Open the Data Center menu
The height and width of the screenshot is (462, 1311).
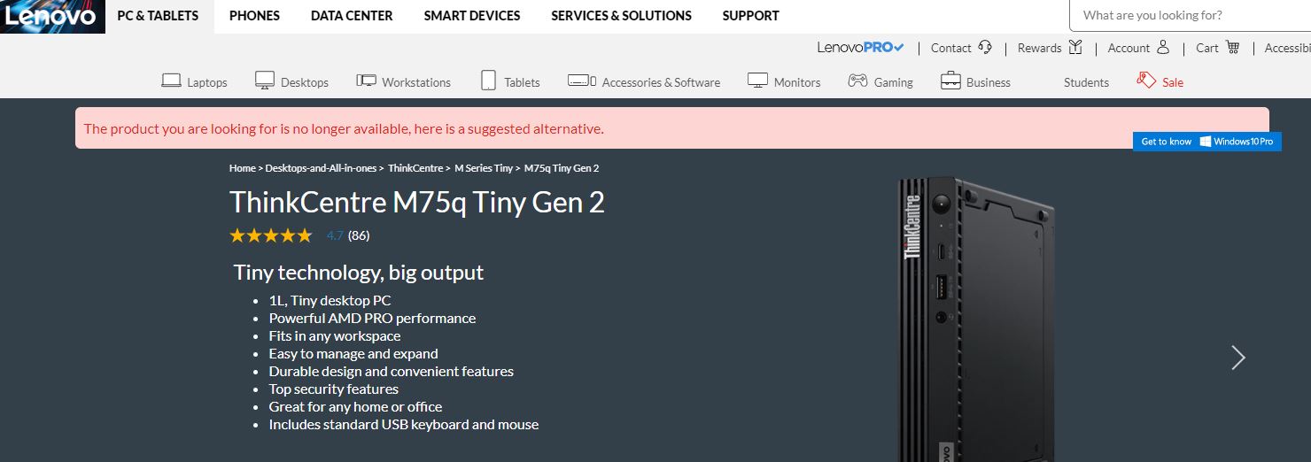tap(352, 16)
